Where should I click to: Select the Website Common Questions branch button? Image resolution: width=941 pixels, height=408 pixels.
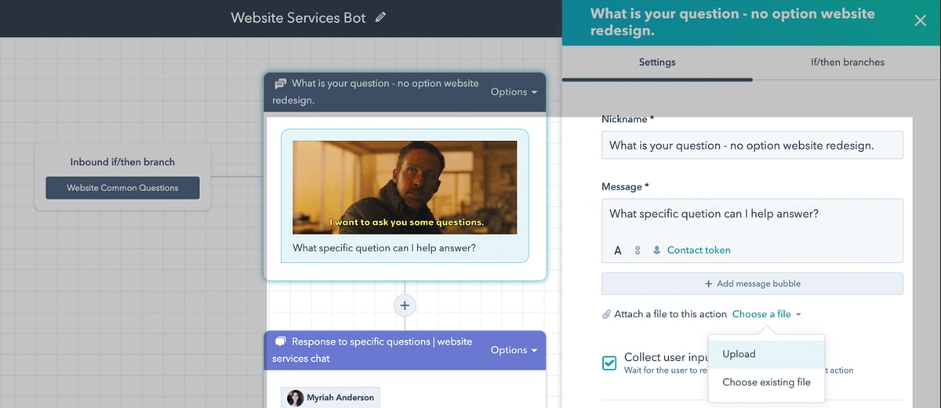pos(122,188)
